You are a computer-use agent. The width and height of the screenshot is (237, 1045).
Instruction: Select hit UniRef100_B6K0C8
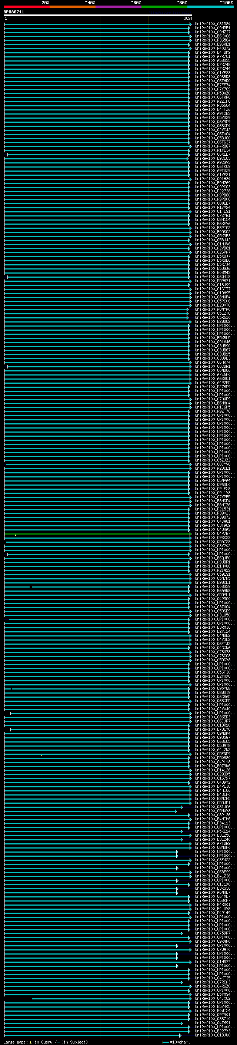pos(212,36)
